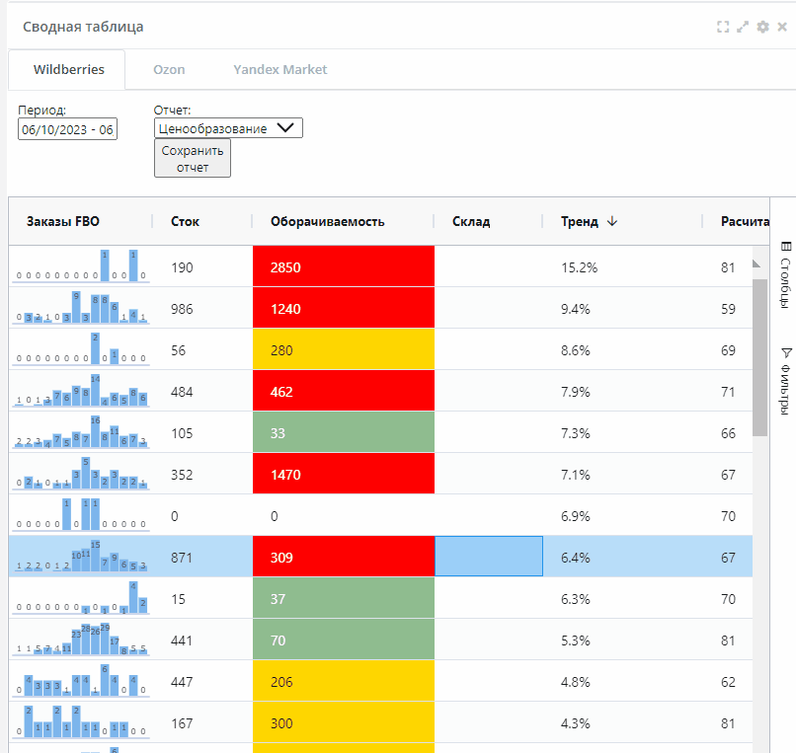Open the Отчет dropdown Ценообразование
The width and height of the screenshot is (796, 753).
click(x=228, y=128)
